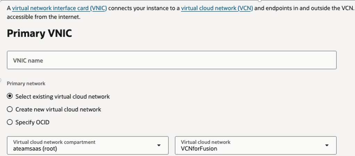Click the 'Primary VNIC' heading
Screen dimensions: 355x156
(39, 34)
